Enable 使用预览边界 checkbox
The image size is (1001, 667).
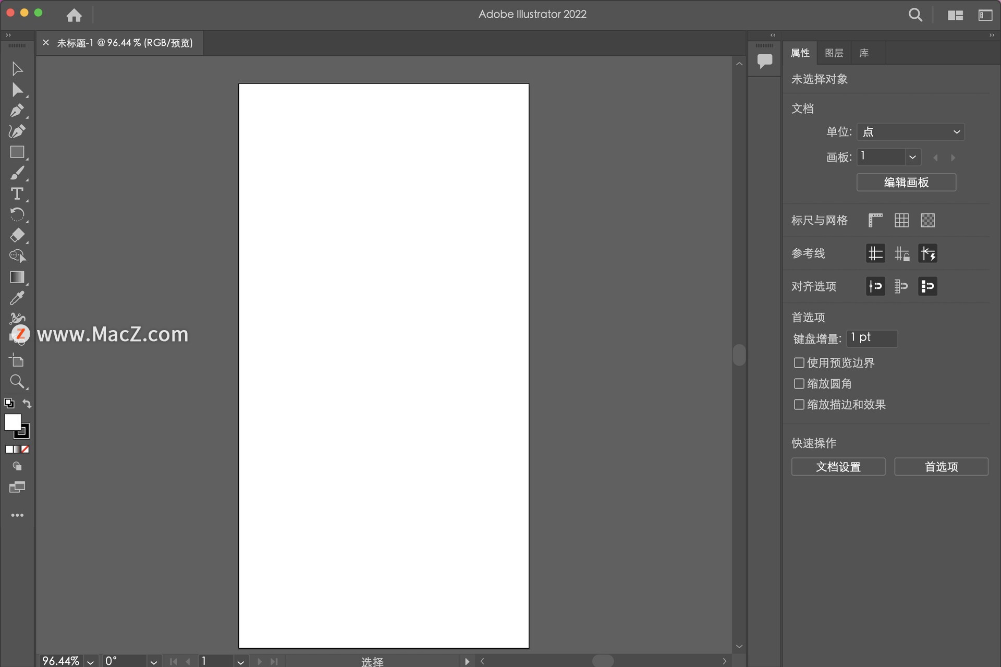[799, 362]
